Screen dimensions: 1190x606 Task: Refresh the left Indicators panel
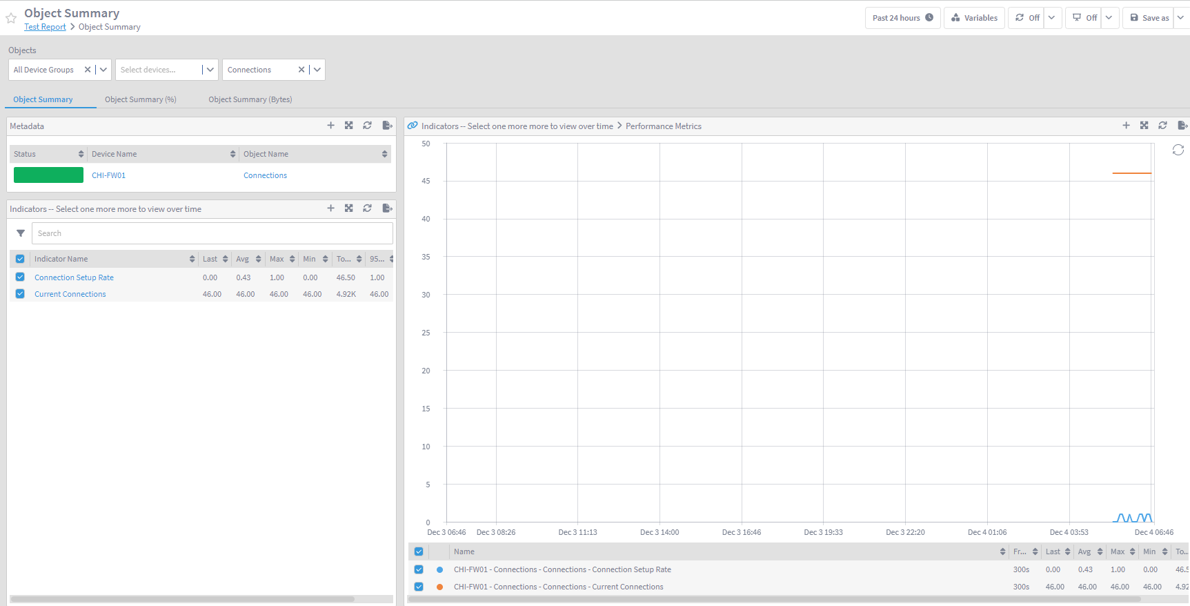(368, 208)
